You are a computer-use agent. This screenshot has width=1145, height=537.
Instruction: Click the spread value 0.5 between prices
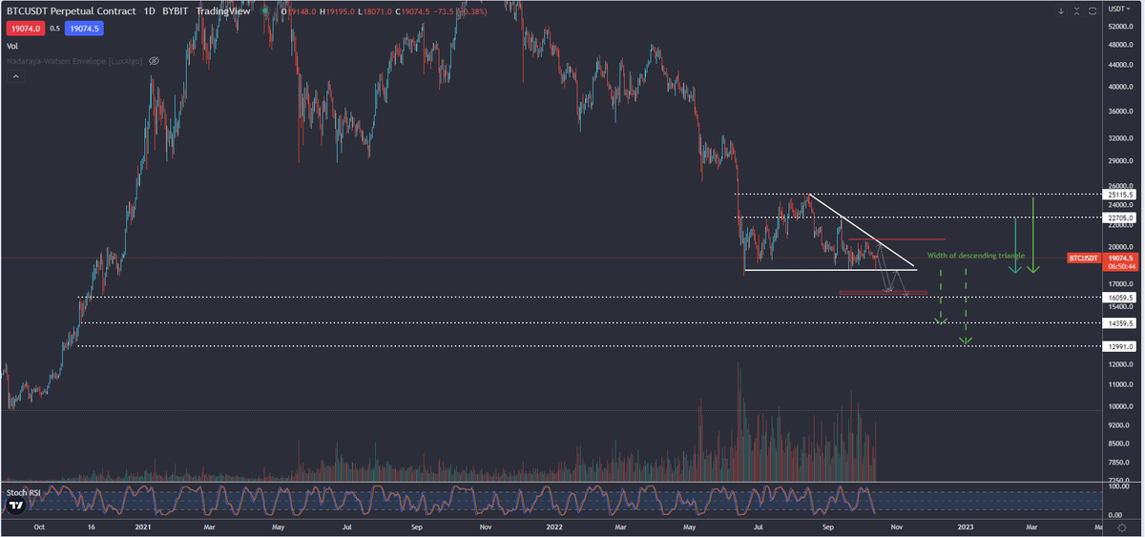(x=53, y=29)
